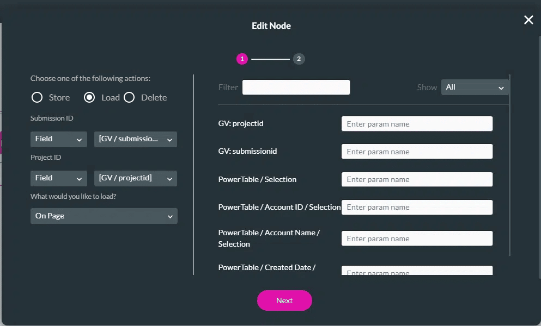Screen dimensions: 541x326
Task: Select the Store radio option
Action: pyautogui.click(x=37, y=98)
